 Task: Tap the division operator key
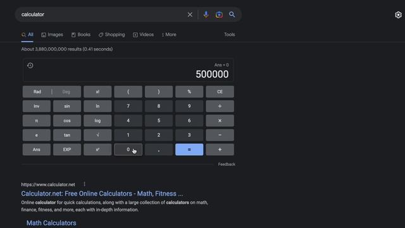[x=220, y=106]
